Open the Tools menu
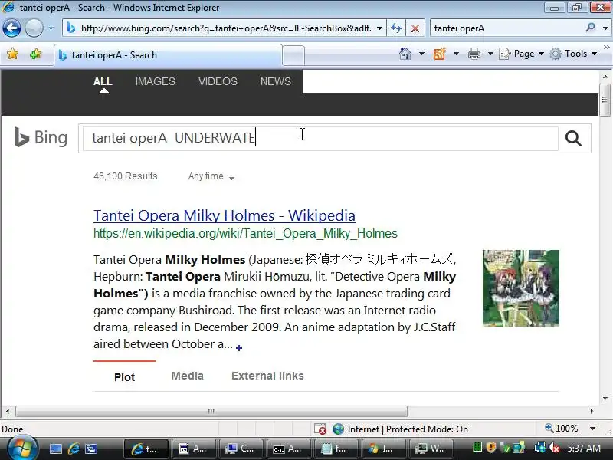This screenshot has height=460, width=613. (573, 54)
